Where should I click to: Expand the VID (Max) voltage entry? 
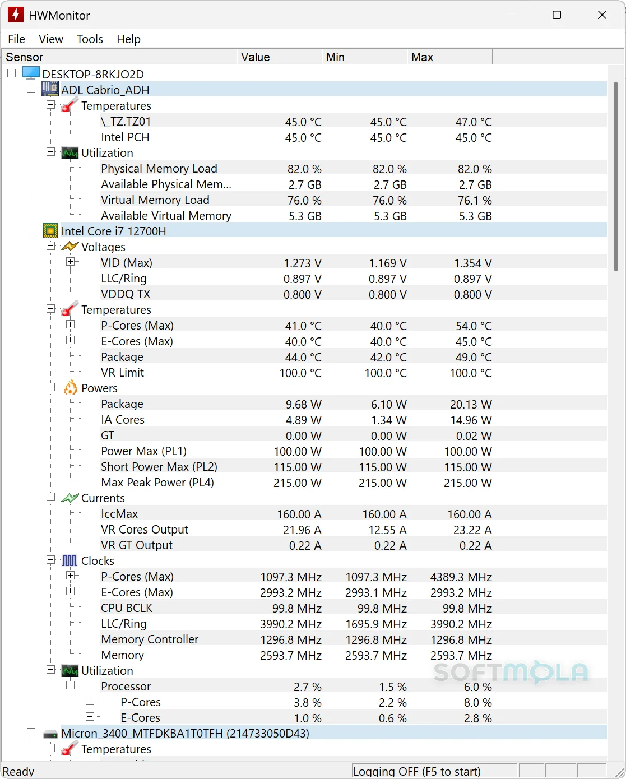pos(70,262)
